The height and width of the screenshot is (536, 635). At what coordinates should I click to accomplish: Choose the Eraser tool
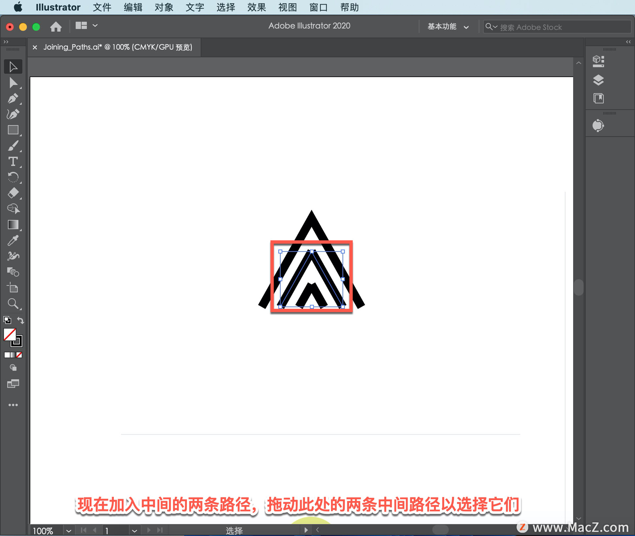(x=13, y=193)
